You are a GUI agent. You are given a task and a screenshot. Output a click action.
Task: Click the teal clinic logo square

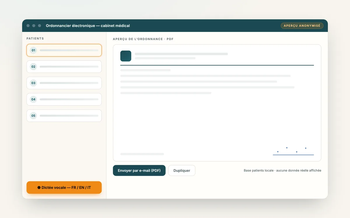(126, 56)
